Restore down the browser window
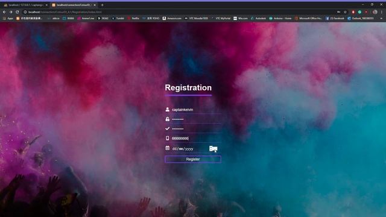 (x=372, y=4)
